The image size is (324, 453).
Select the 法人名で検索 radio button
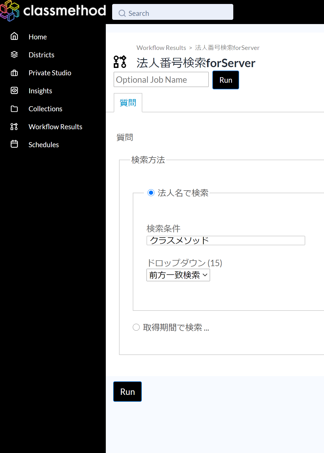coord(151,193)
